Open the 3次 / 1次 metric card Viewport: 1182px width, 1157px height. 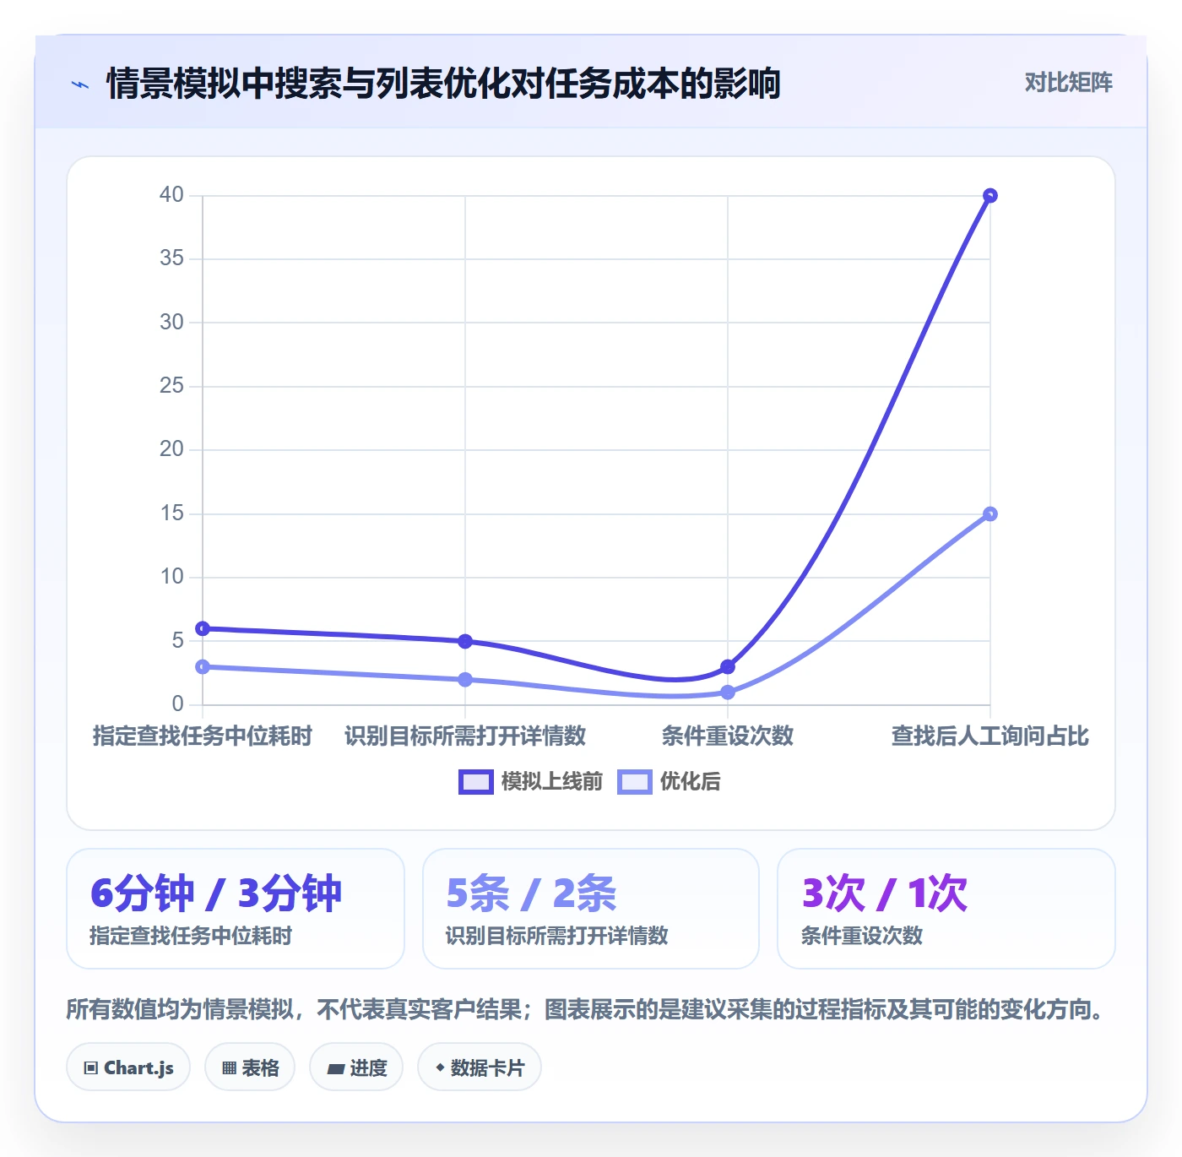(946, 909)
